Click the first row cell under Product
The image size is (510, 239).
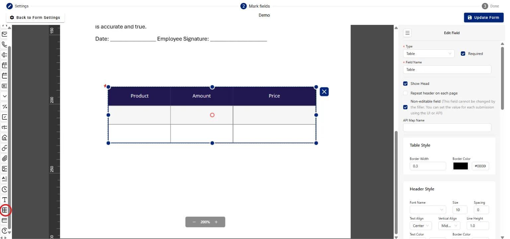pyautogui.click(x=139, y=115)
